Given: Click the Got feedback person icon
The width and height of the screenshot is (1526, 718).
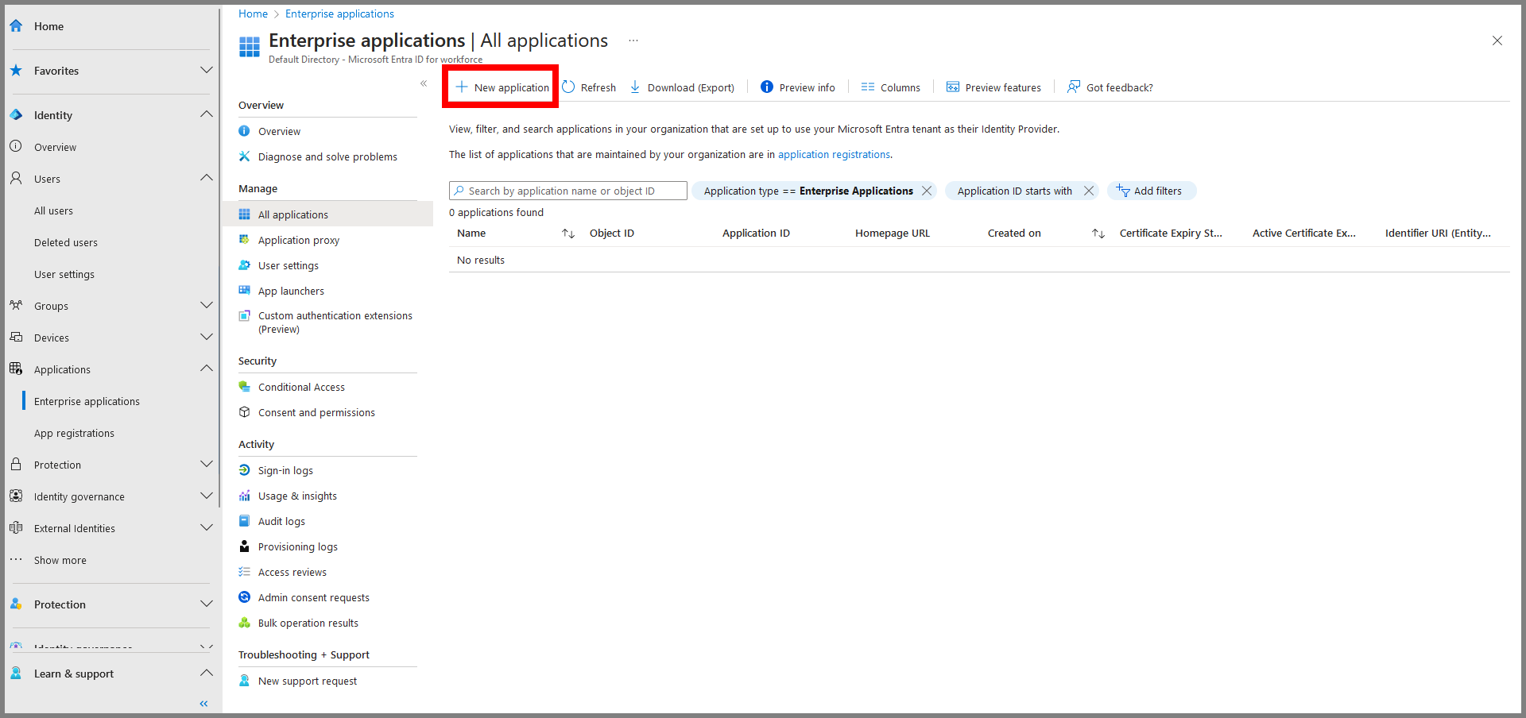Looking at the screenshot, I should (x=1074, y=87).
